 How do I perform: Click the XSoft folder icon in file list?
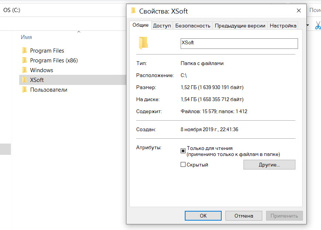(24, 80)
